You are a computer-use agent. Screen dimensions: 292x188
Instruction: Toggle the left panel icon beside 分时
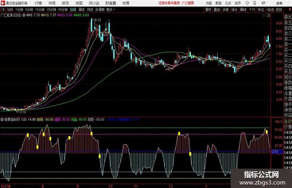pos(3,10)
